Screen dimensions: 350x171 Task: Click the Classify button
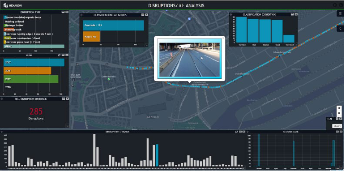[x=337, y=126]
